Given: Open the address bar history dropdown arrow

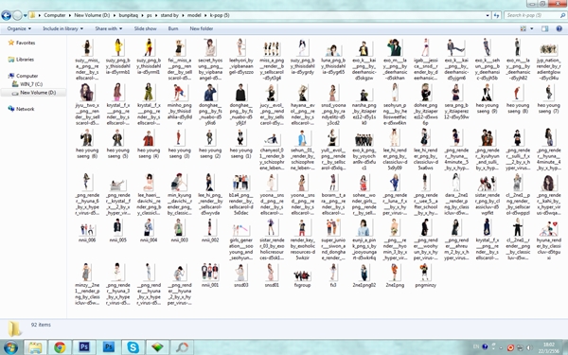Looking at the screenshot, I should [488, 15].
